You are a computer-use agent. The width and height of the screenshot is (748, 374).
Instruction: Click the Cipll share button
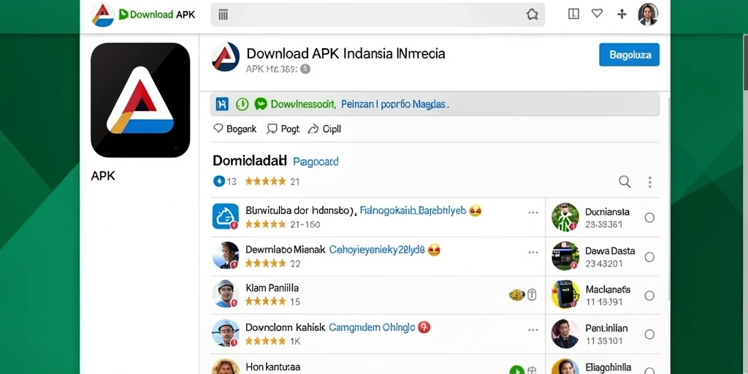pos(324,129)
